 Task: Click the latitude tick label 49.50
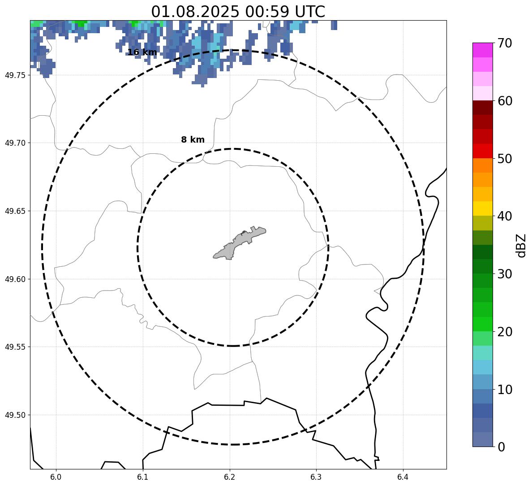(15, 415)
